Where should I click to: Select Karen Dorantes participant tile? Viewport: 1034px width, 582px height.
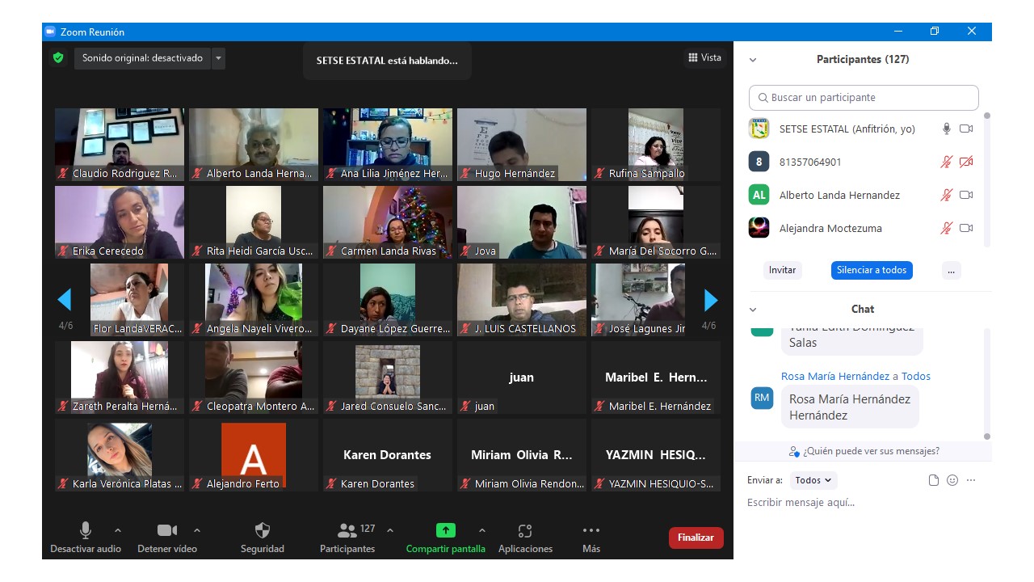click(388, 455)
